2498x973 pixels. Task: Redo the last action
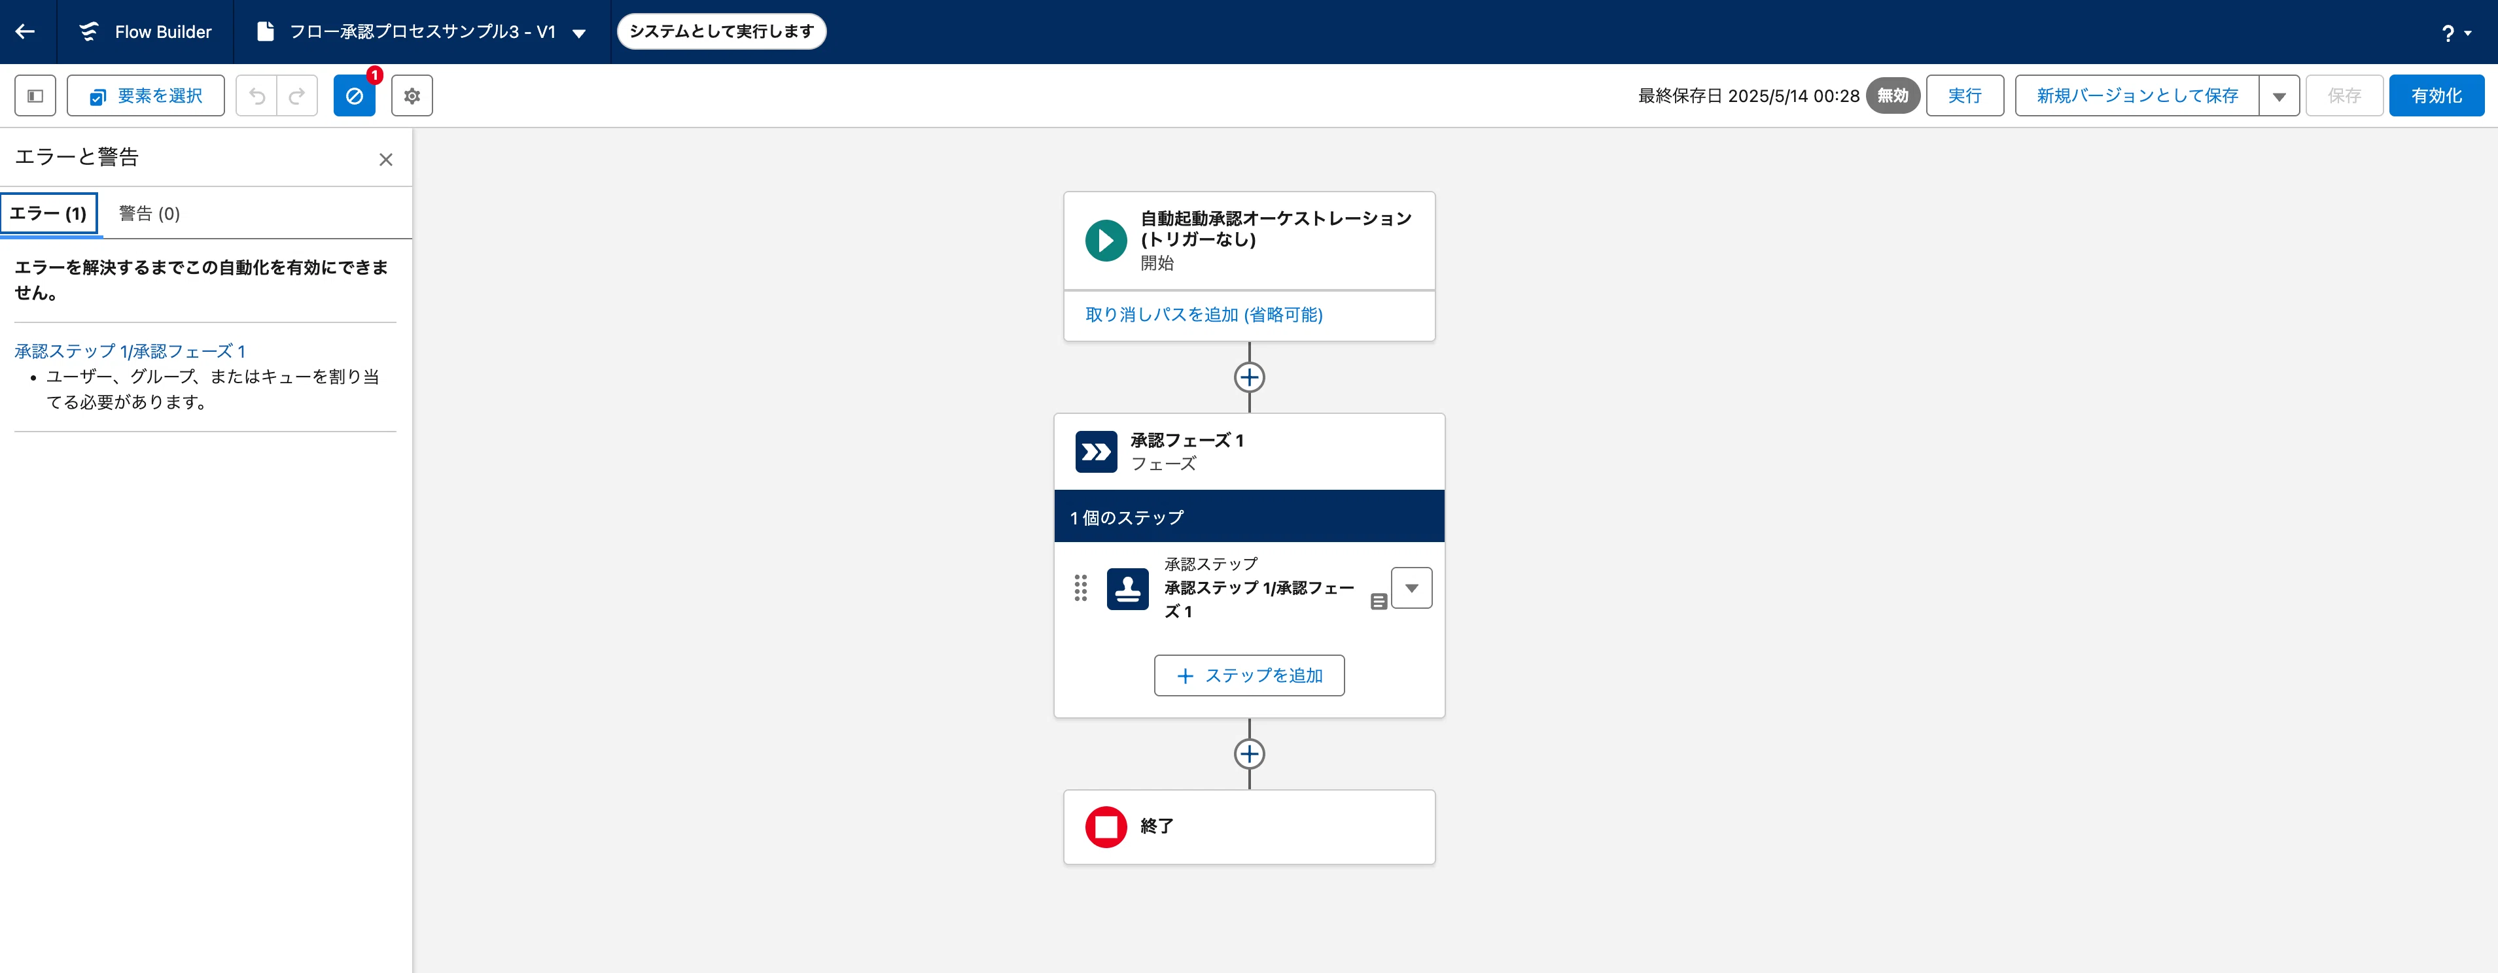298,96
